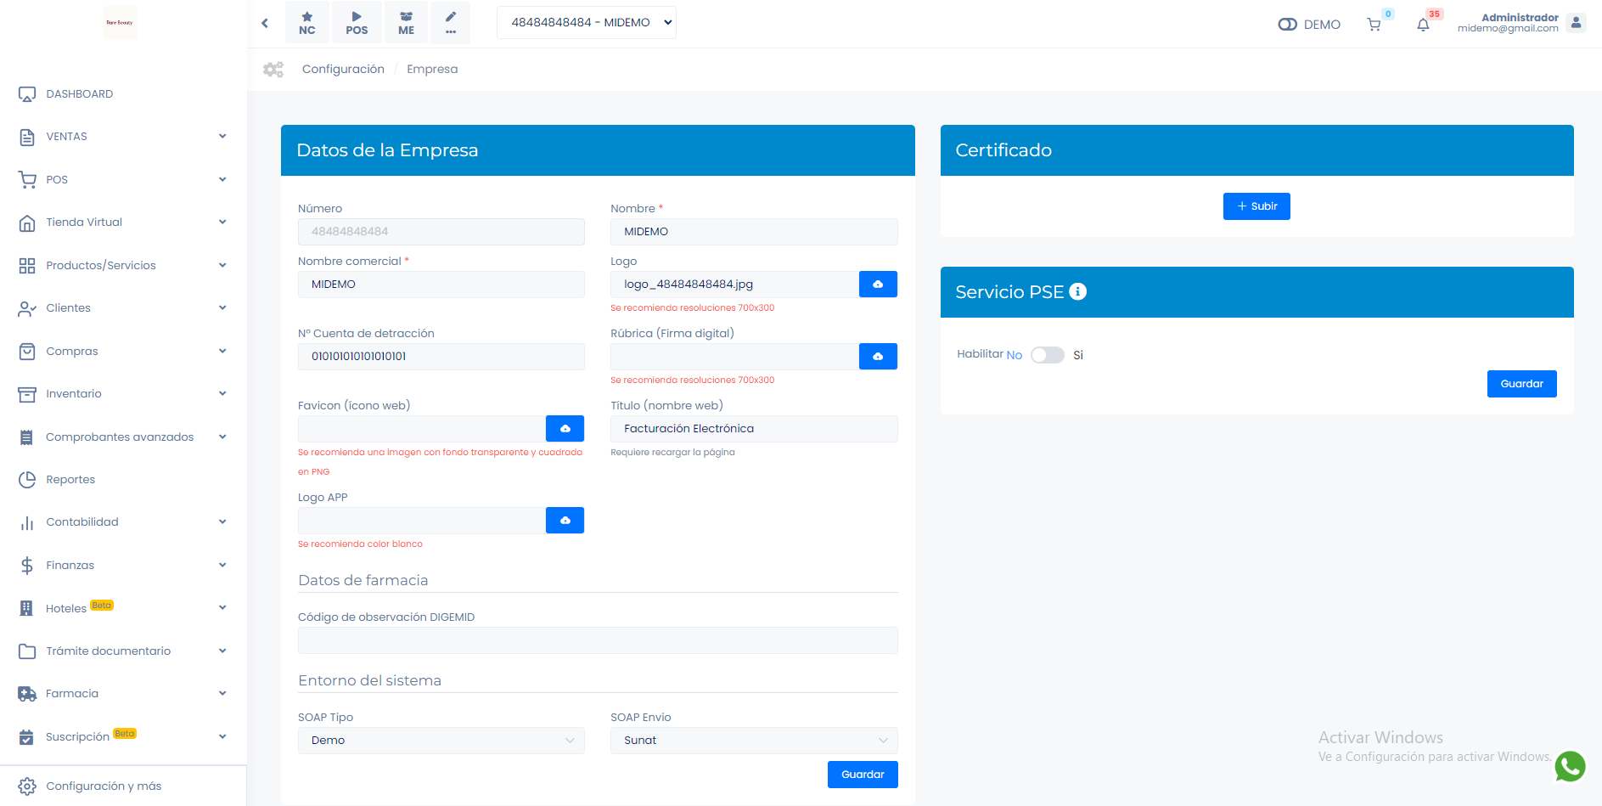Screen dimensions: 1602x806
Task: Open the company selector 48484848484 - MIDEMO
Action: coord(586,23)
